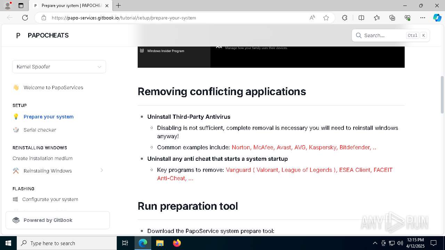Click the REINSTALLING WINDOWS section header

40,148
